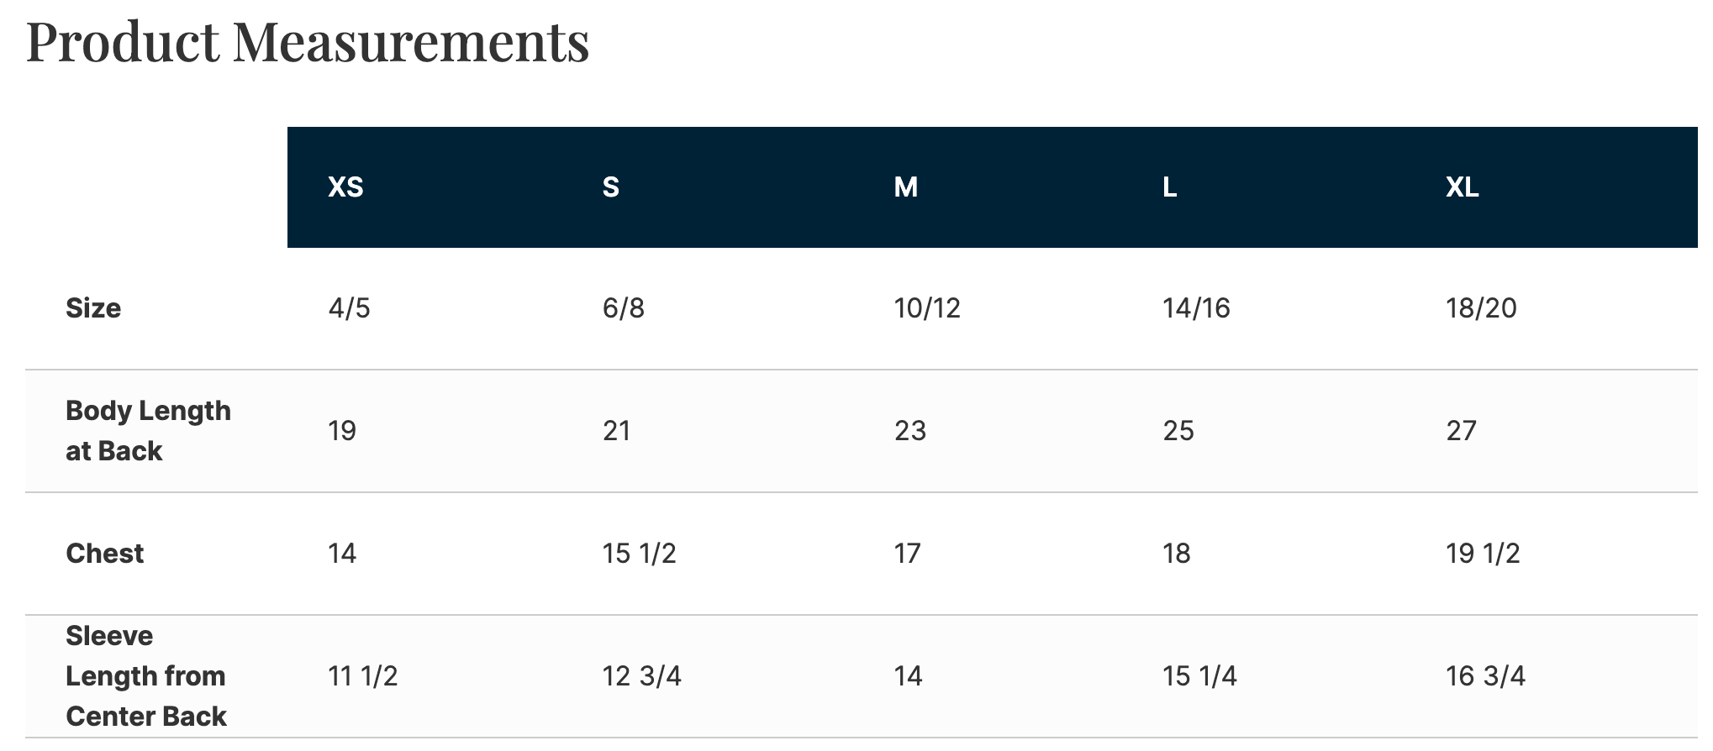Click the Size row label
This screenshot has height=751, width=1713.
93,308
